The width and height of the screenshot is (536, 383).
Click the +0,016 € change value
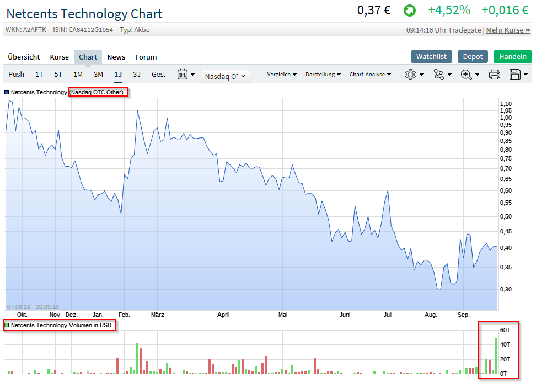click(x=505, y=10)
